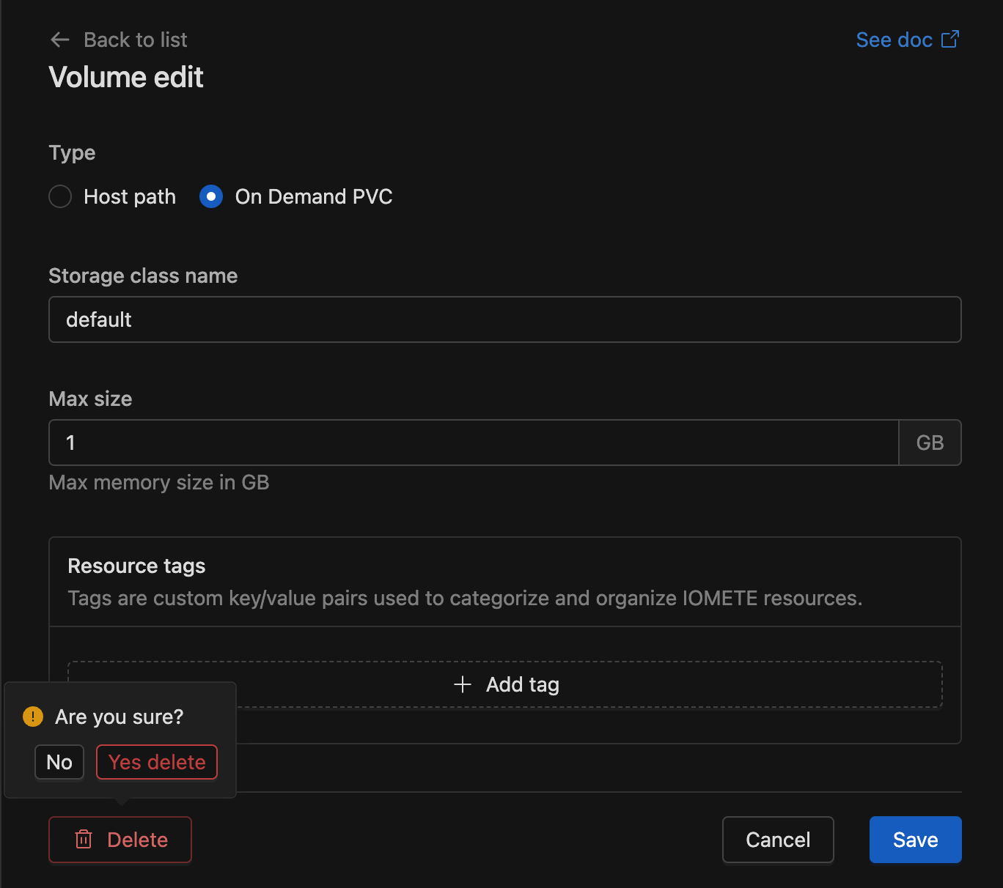
Task: Click the Storage class name input field
Action: pos(504,319)
